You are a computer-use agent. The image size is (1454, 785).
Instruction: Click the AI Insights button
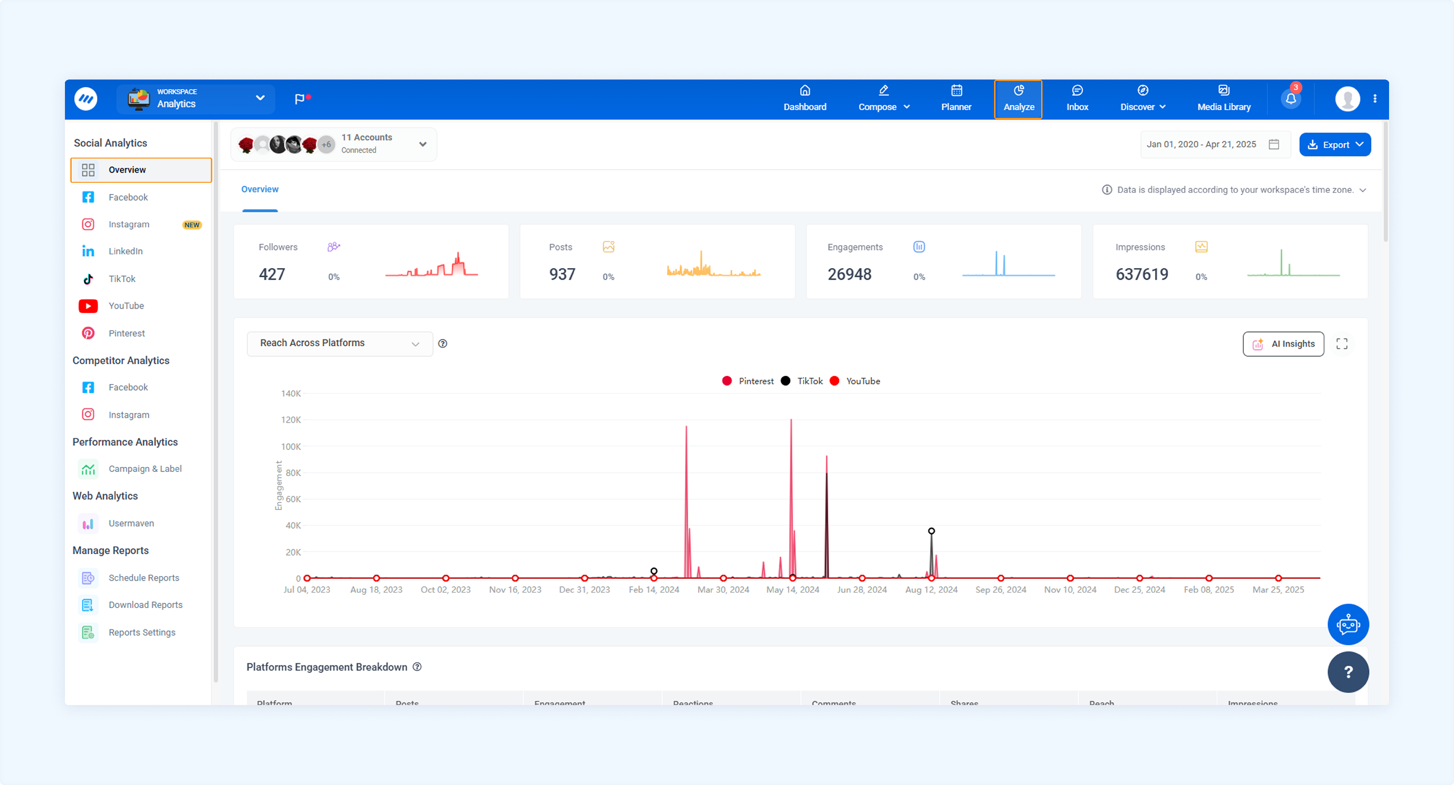point(1283,344)
